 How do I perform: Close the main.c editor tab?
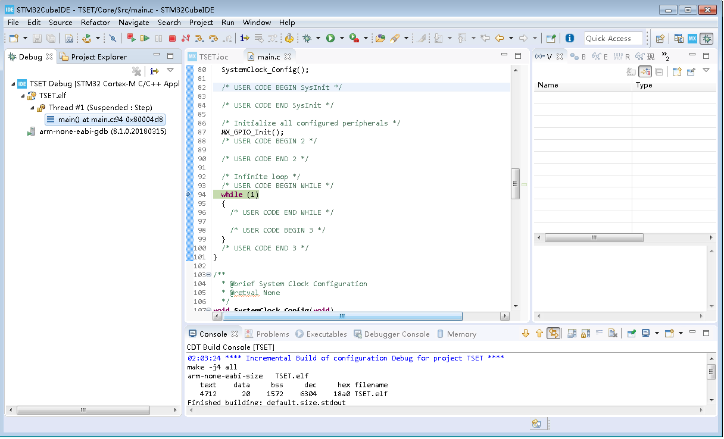(x=288, y=57)
